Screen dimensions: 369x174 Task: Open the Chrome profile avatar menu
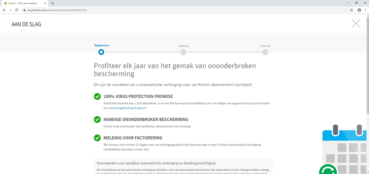359,10
